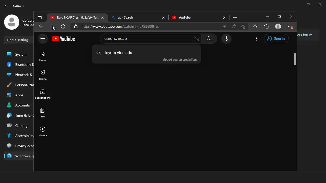Screen dimensions: 326x183
Task: Click Find a setting search box
Action: click(19, 40)
